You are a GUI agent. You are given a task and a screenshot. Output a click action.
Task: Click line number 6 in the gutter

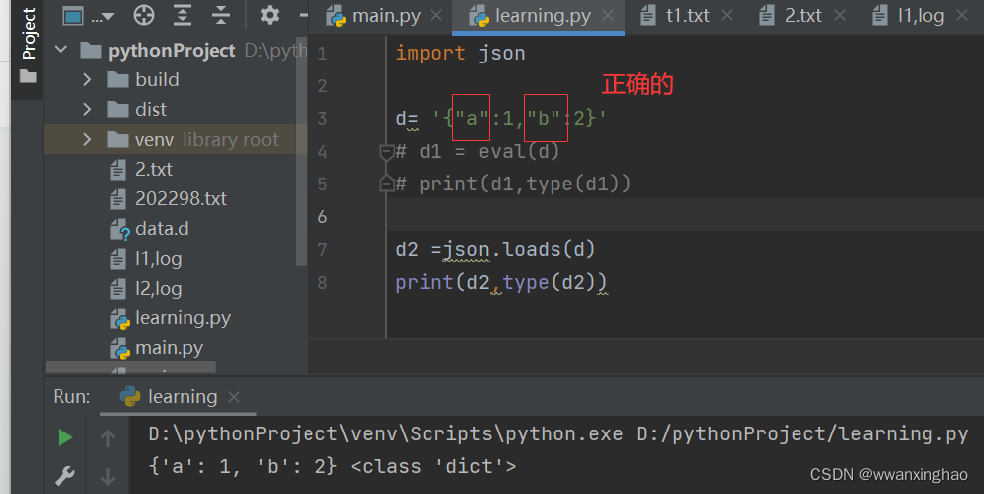pyautogui.click(x=322, y=216)
